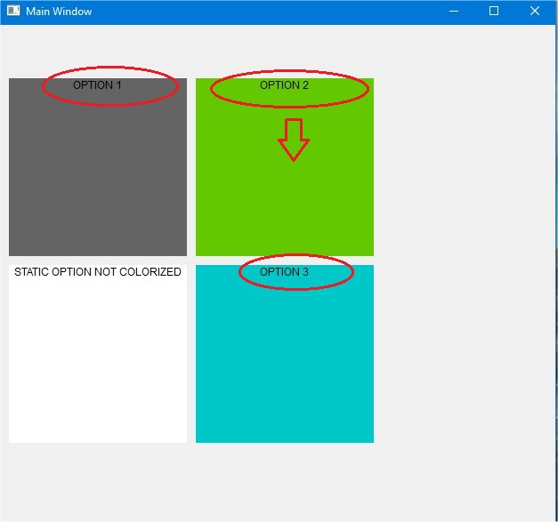Click inside the white static panel

tap(98, 365)
